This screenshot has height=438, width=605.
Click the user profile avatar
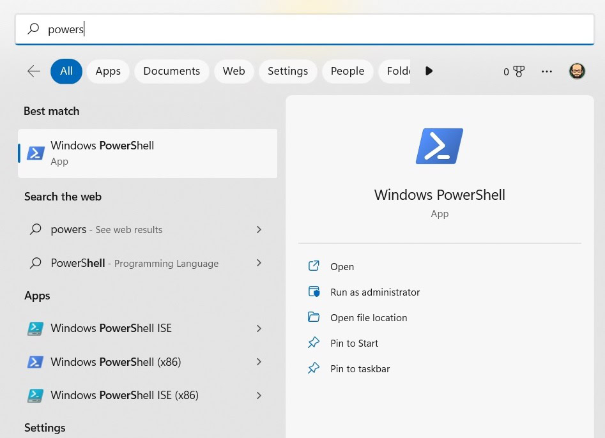point(577,72)
